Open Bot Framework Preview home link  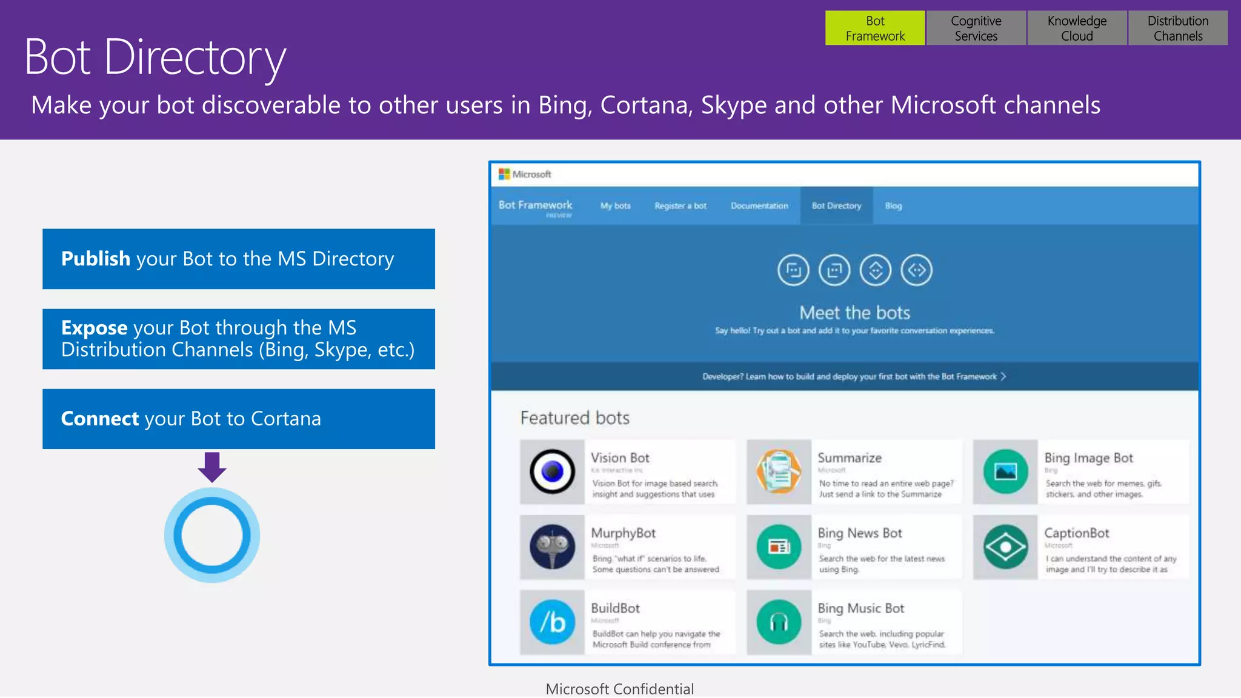point(535,207)
